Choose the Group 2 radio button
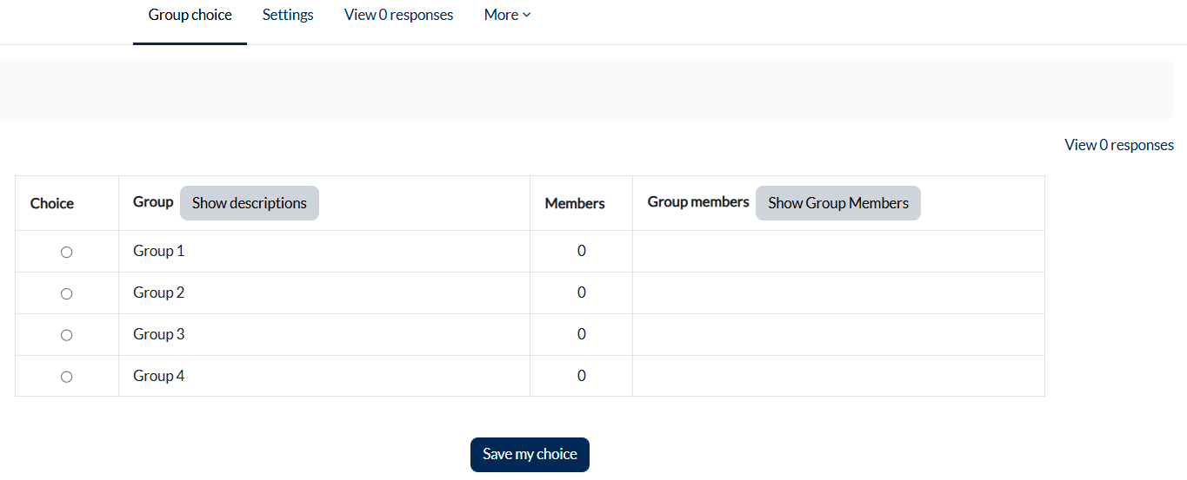 coord(66,293)
